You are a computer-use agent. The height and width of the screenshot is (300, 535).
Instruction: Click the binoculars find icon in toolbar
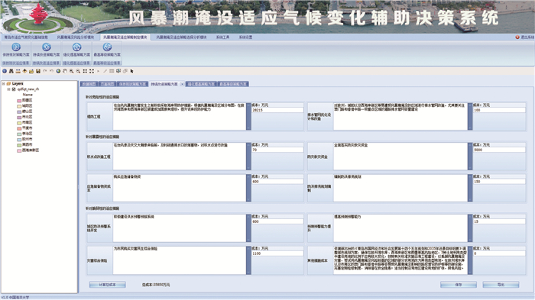click(x=11, y=71)
